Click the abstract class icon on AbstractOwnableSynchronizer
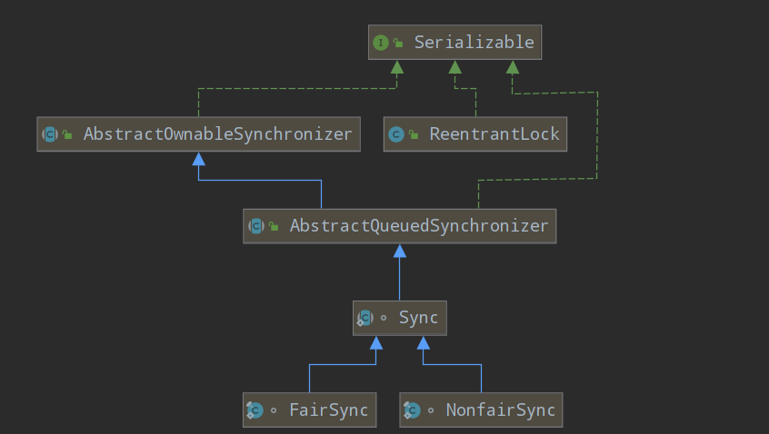The height and width of the screenshot is (434, 769). click(x=49, y=134)
